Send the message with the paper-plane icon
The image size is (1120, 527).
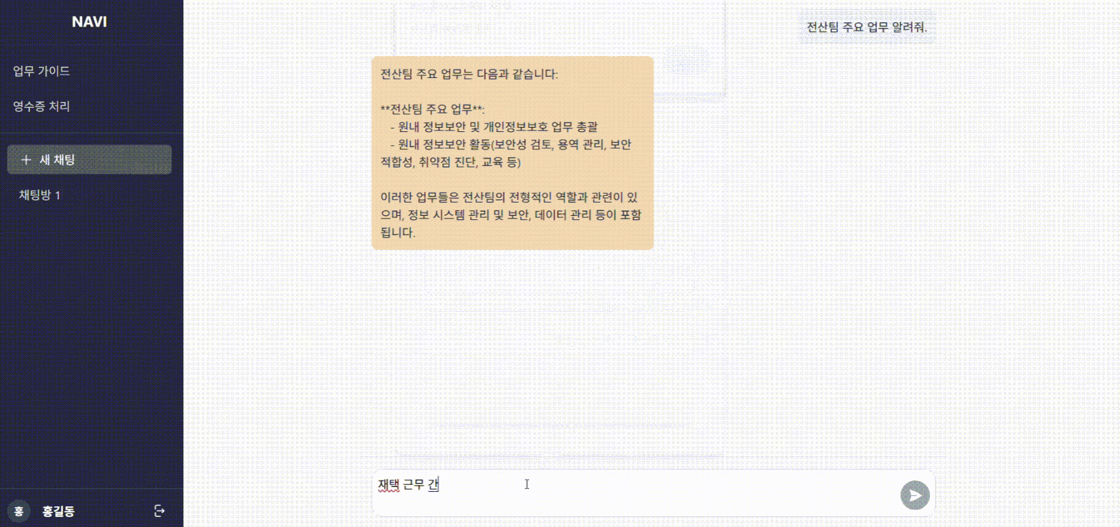tap(915, 495)
